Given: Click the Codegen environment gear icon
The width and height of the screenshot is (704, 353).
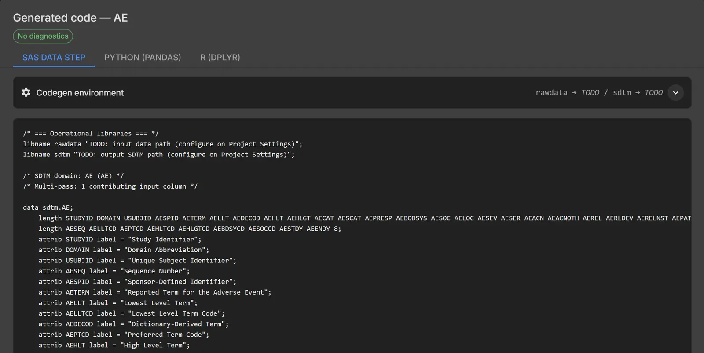Looking at the screenshot, I should (x=26, y=92).
